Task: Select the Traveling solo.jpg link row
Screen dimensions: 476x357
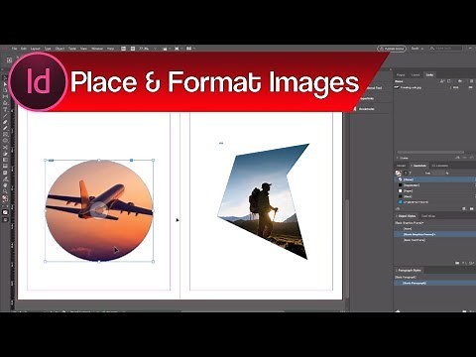Action: (x=434, y=87)
